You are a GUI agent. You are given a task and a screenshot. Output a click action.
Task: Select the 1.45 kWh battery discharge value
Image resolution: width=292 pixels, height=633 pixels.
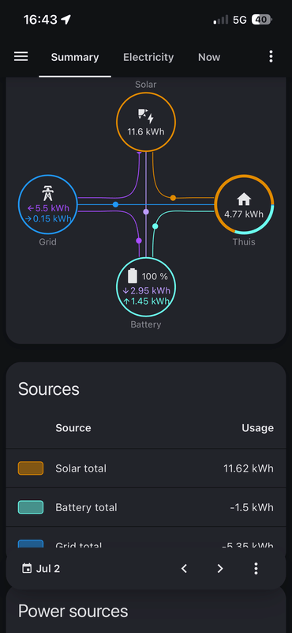point(146,301)
